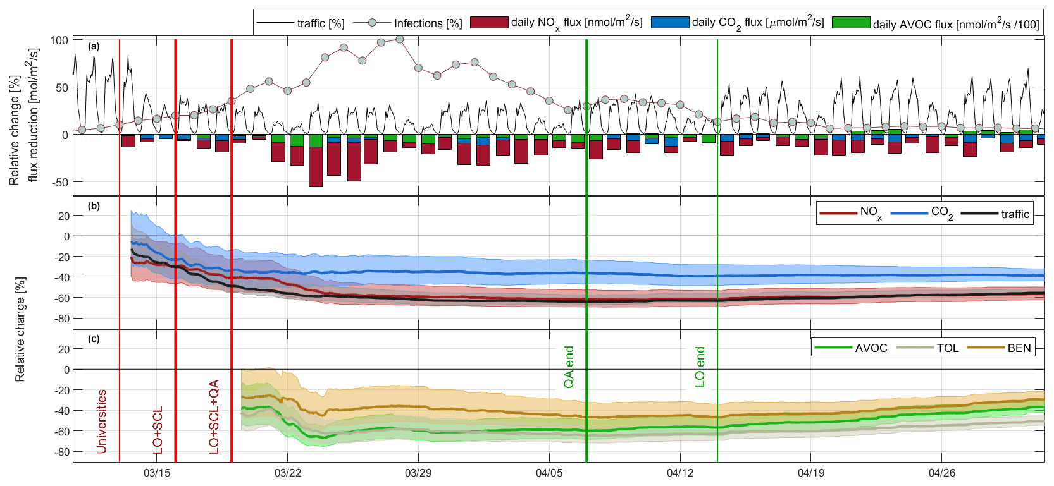The image size is (1054, 486).
Task: Click the panel (a) label
Action: pos(94,46)
